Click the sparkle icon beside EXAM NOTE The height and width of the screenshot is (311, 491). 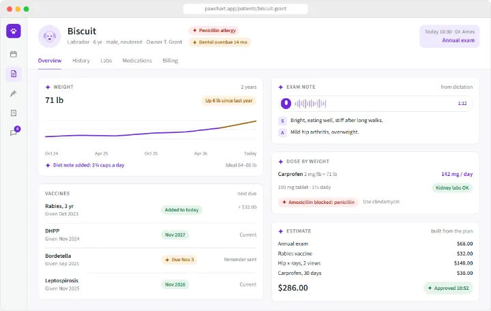[280, 87]
